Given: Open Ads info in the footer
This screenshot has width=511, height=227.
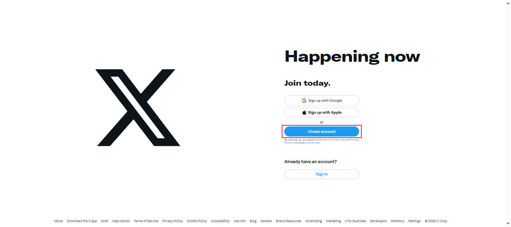Looking at the screenshot, I should pyautogui.click(x=239, y=221).
